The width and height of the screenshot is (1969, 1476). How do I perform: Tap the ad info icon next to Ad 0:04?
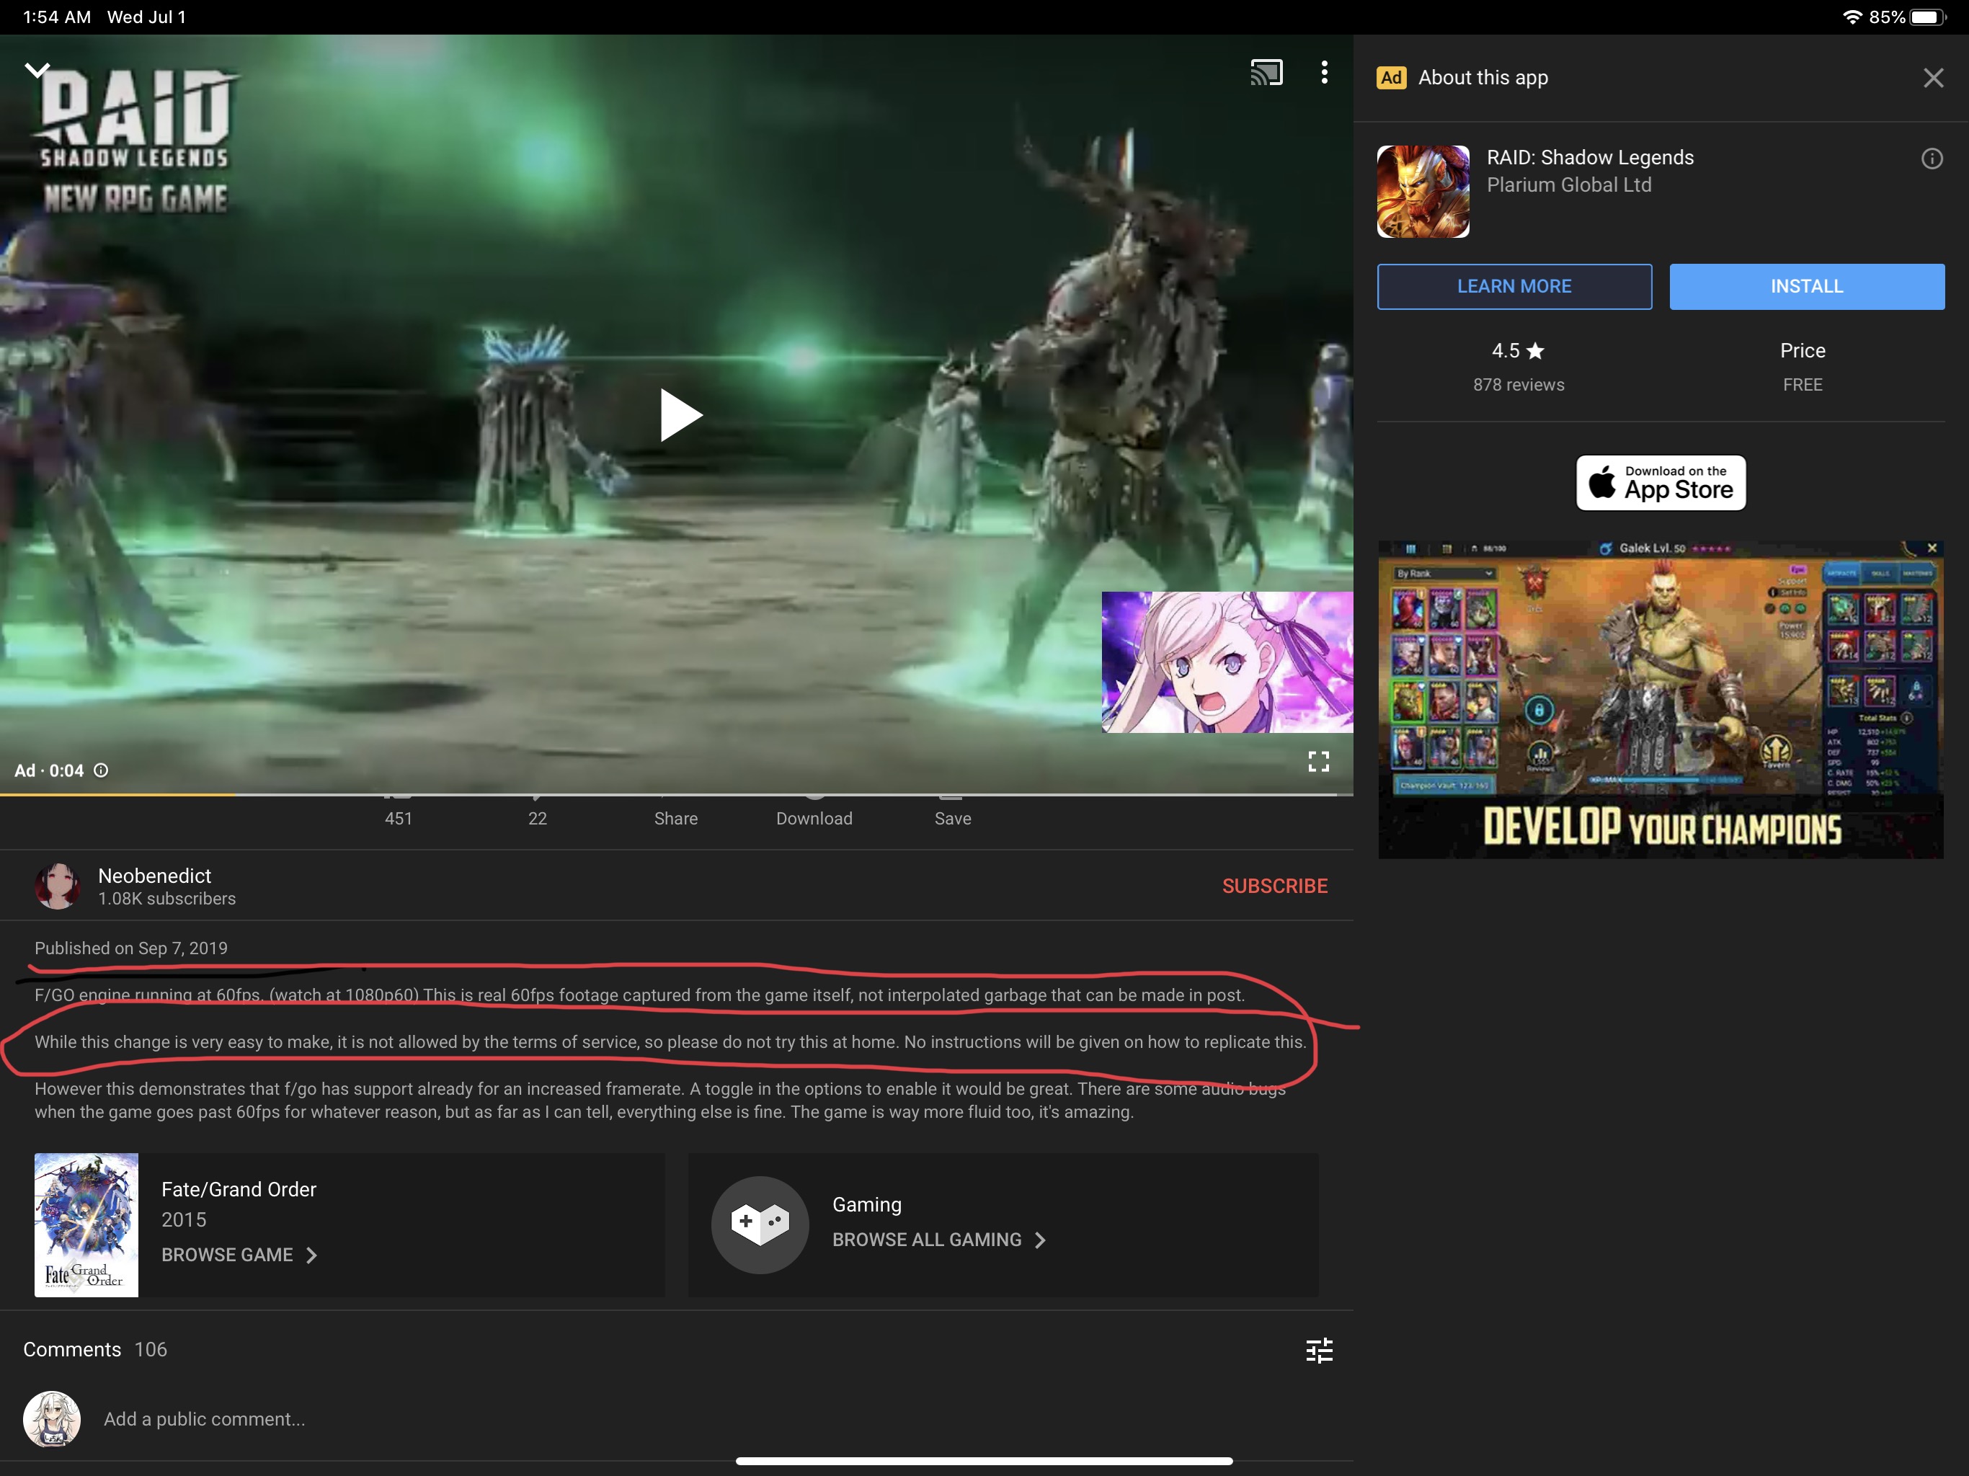coord(102,770)
